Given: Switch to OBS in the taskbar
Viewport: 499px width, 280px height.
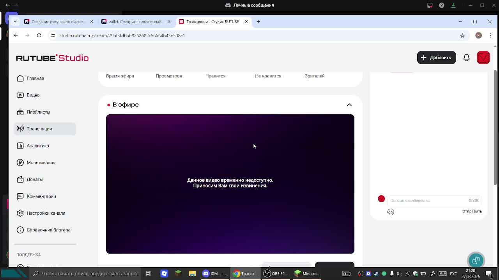Looking at the screenshot, I should (275, 273).
